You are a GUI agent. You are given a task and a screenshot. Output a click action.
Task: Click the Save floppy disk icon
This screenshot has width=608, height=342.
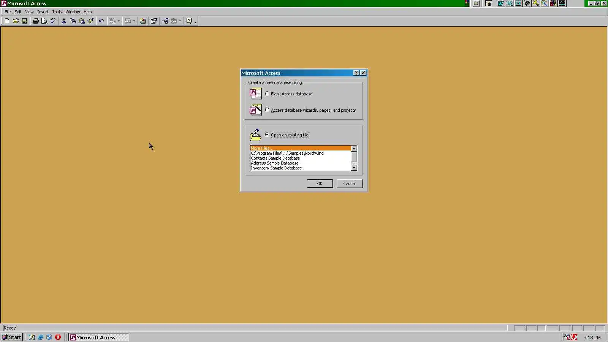tap(24, 21)
